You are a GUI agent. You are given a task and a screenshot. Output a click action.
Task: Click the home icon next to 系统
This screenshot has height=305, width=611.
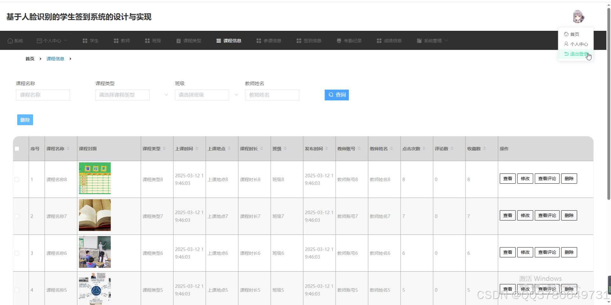(x=10, y=41)
